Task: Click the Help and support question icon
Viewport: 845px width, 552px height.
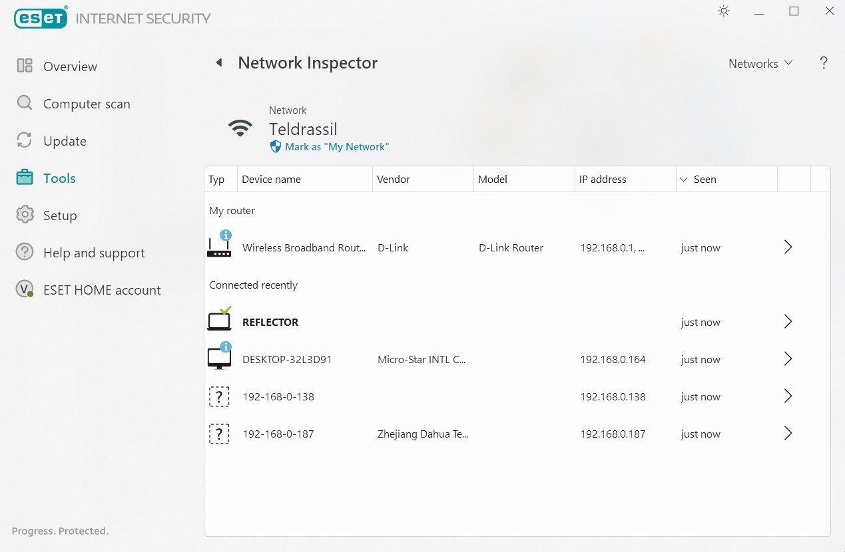Action: [x=25, y=252]
